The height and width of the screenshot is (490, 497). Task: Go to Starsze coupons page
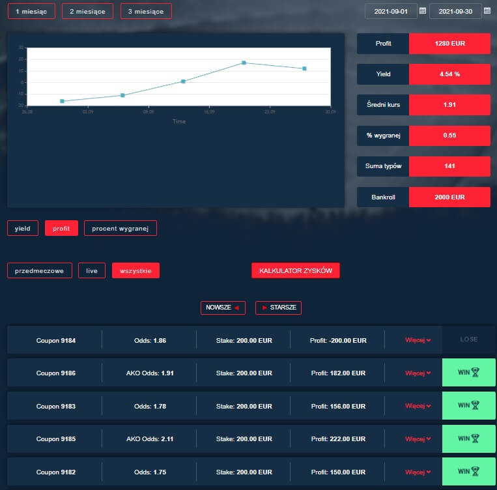[x=278, y=308]
